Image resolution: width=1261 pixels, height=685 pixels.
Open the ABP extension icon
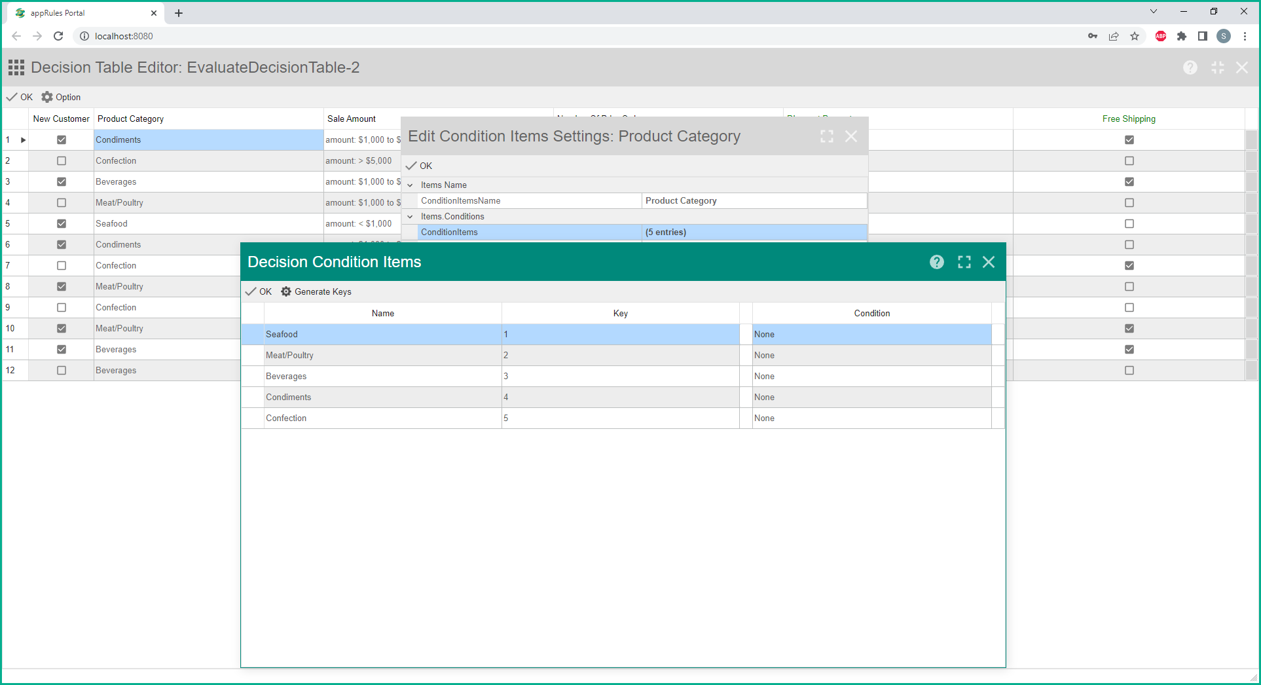1161,36
